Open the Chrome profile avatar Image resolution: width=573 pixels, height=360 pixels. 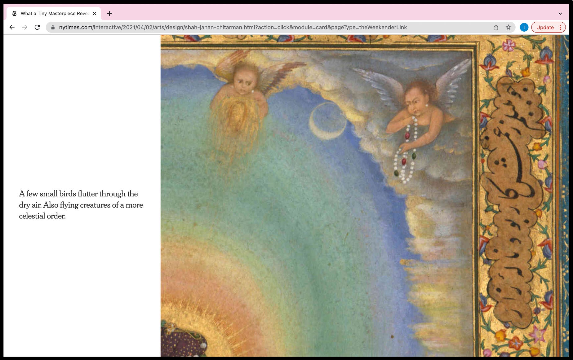pyautogui.click(x=524, y=27)
